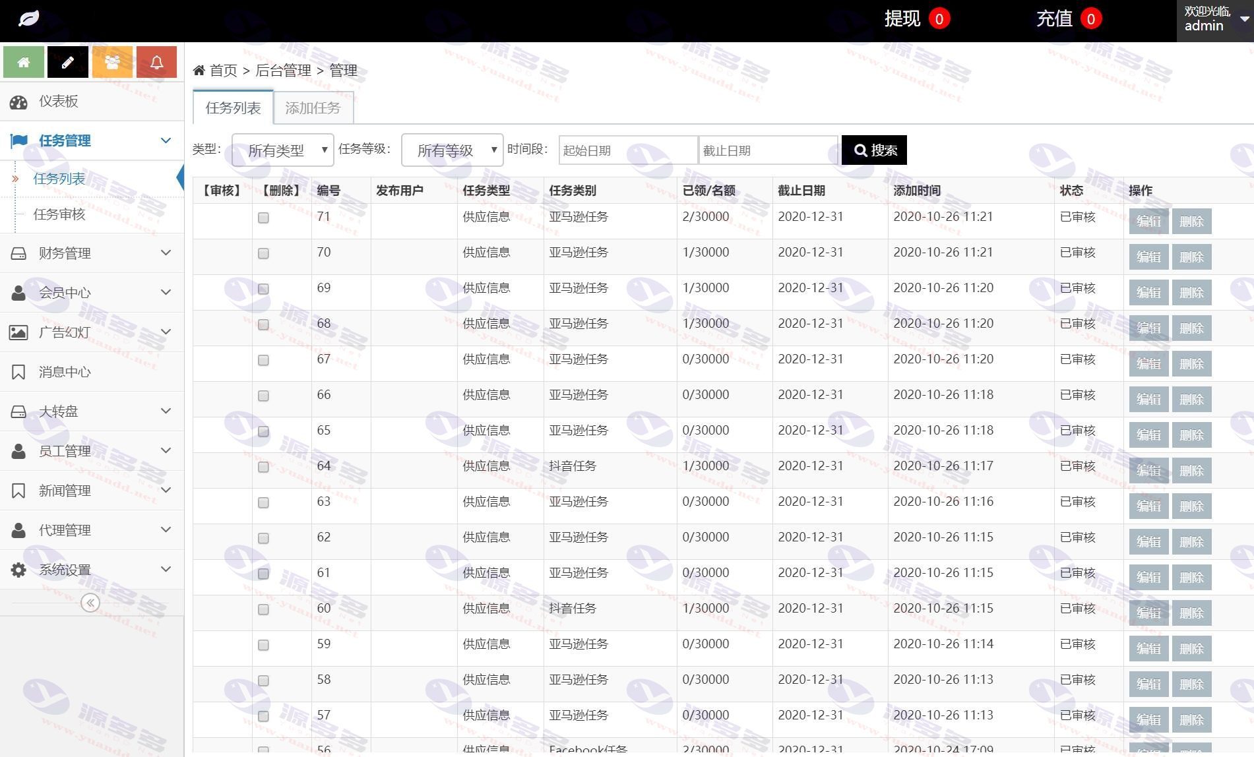Viewport: 1254px width, 757px height.
Task: Expand the 会员中心 menu chevron
Action: pos(166,292)
